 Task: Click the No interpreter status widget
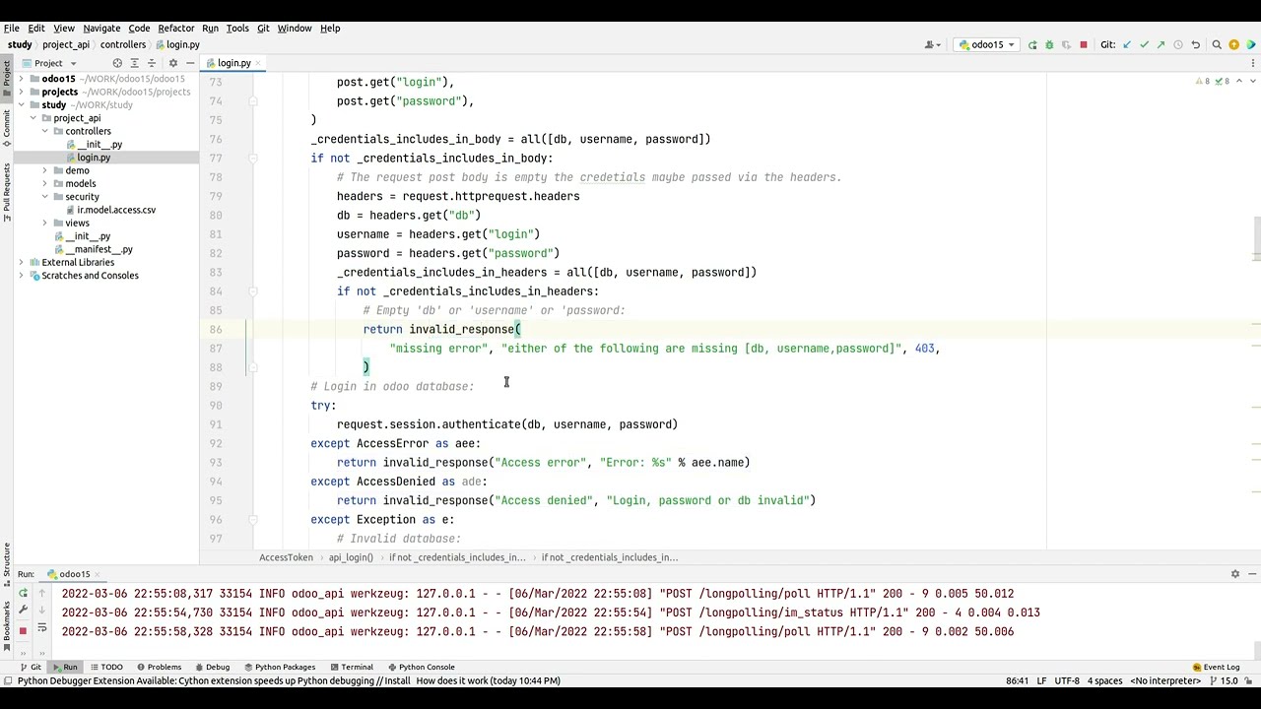[1164, 680]
